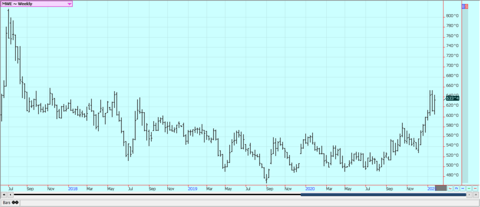Click the 2021 year label on time axis
This screenshot has width=480, height=207.
click(x=431, y=189)
